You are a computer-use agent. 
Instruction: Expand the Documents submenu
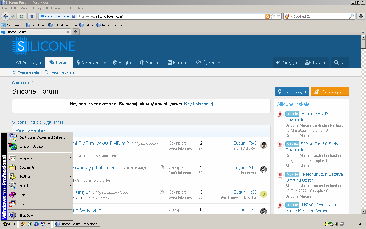(40, 167)
